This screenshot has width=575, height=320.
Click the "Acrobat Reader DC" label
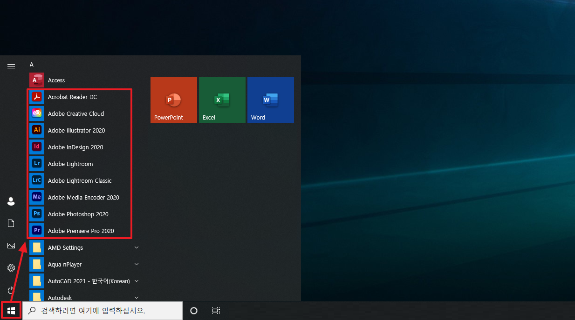pyautogui.click(x=73, y=97)
